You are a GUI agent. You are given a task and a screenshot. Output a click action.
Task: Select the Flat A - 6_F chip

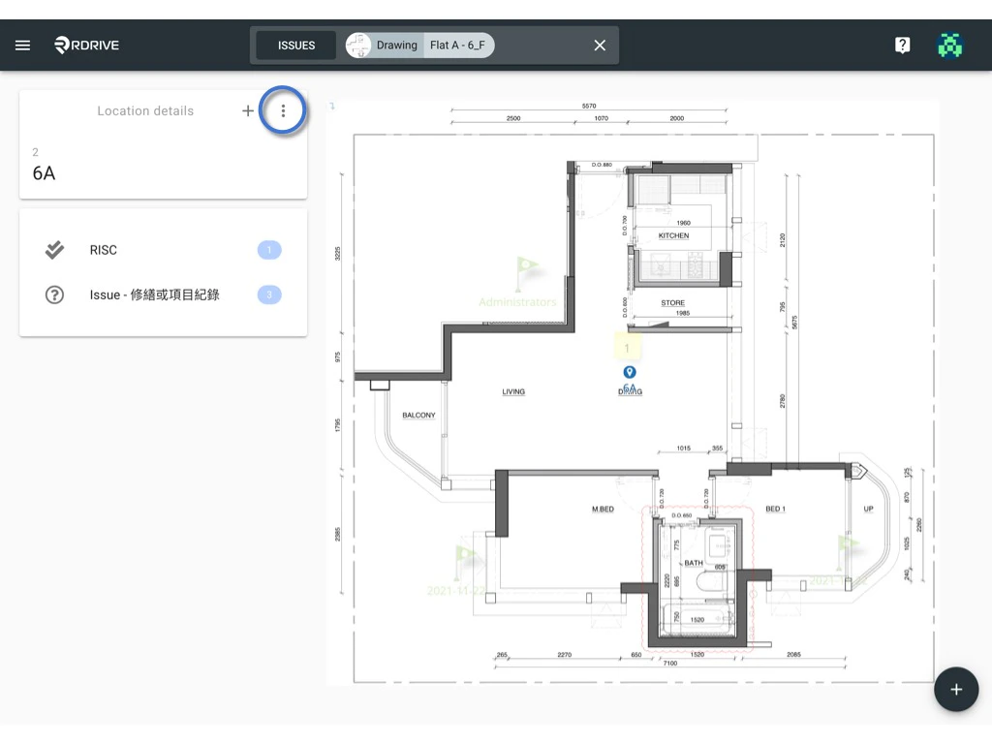tap(457, 46)
